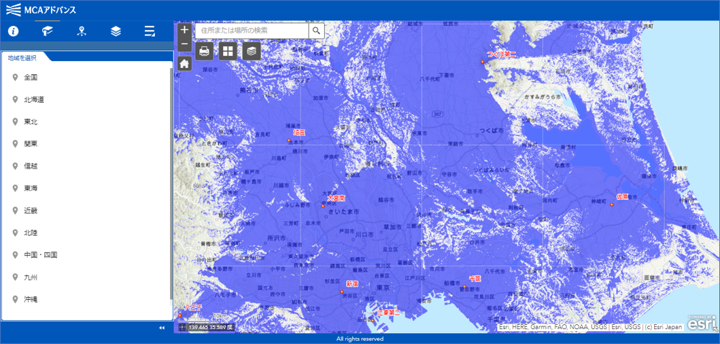Open the legend list icon
The image size is (720, 344).
(x=150, y=31)
